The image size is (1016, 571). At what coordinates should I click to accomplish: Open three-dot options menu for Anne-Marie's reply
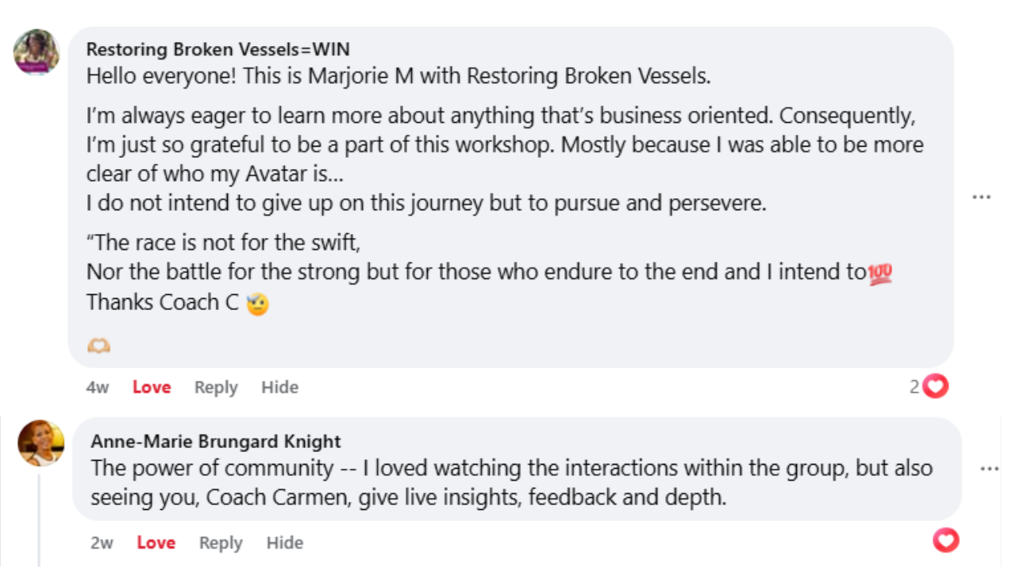pyautogui.click(x=989, y=469)
